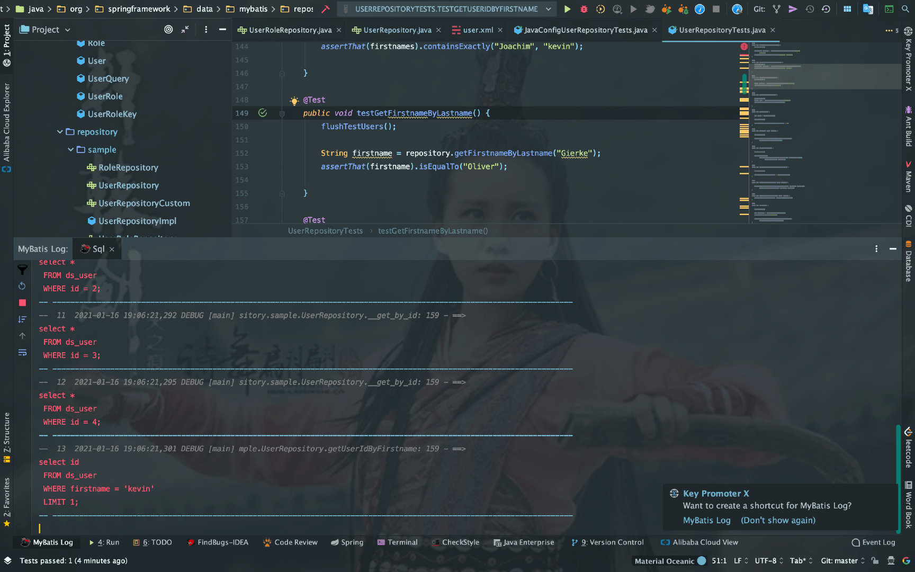Toggle the Alibaba Cloud Explorer sidebar button
Viewport: 915px width, 572px height.
point(6,127)
